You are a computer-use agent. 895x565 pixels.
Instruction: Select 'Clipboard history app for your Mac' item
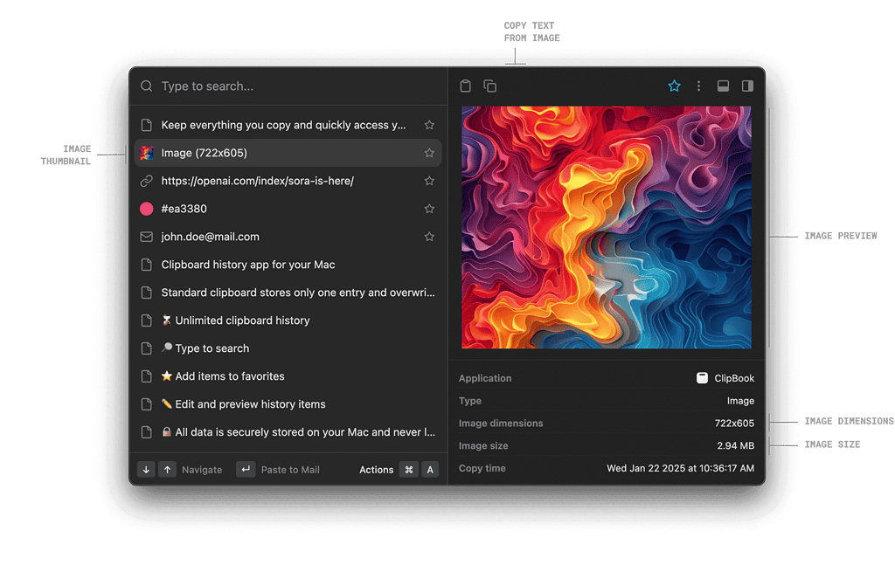pyautogui.click(x=248, y=265)
